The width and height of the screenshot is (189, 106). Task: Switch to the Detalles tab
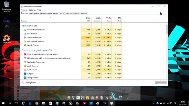[76, 13]
